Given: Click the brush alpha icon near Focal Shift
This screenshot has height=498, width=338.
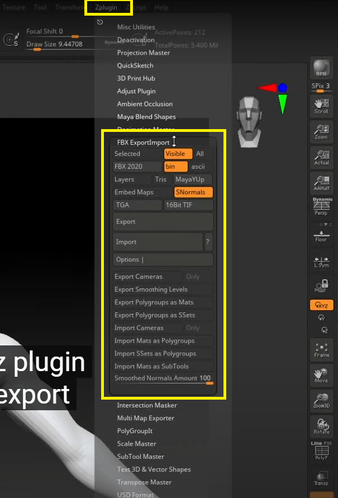Looking at the screenshot, I should click(x=11, y=40).
